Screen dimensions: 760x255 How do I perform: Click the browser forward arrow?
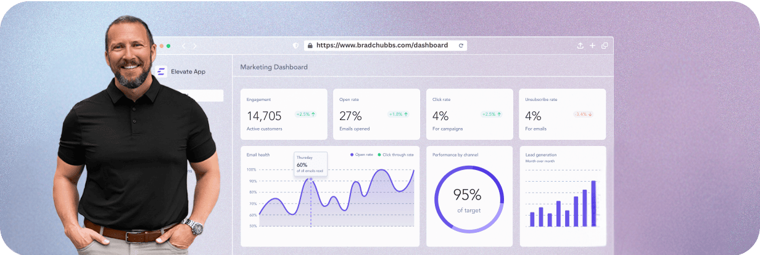pos(195,46)
